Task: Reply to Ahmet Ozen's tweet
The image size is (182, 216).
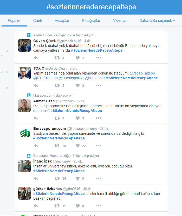Action: pyautogui.click(x=36, y=118)
